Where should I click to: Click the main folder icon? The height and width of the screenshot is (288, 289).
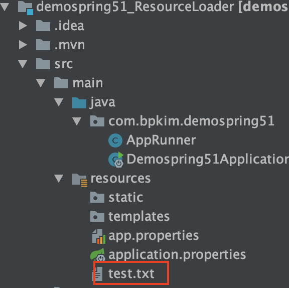(x=61, y=83)
